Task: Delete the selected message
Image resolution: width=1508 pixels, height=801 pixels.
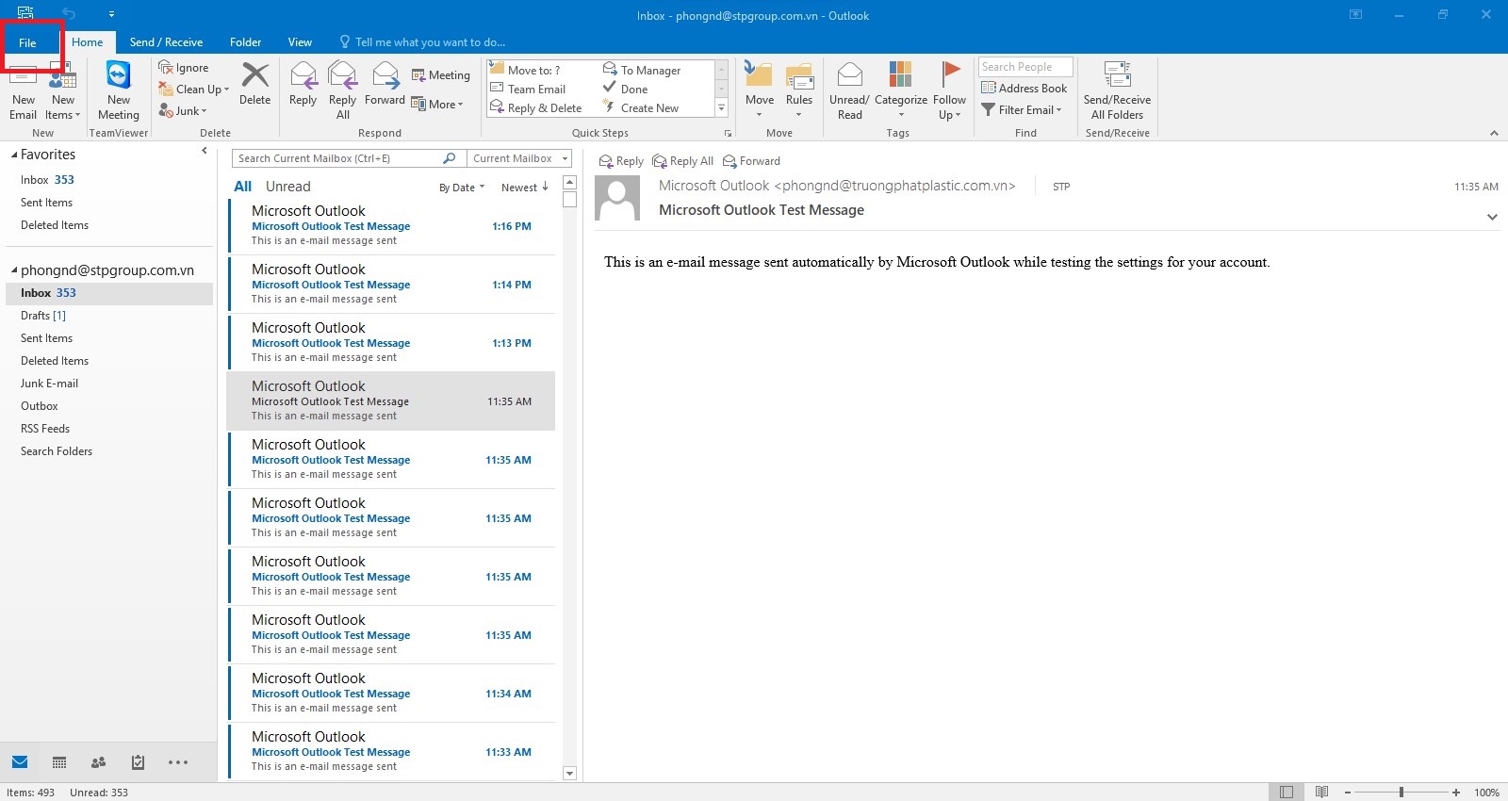Action: [x=254, y=84]
